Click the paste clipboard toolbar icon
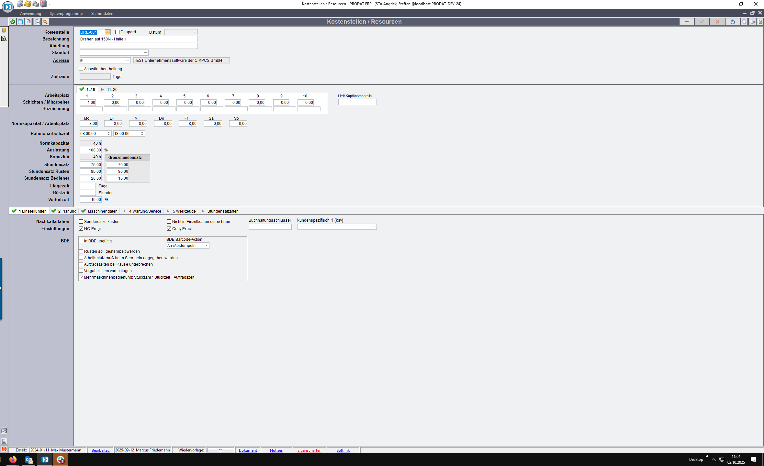 click(37, 22)
